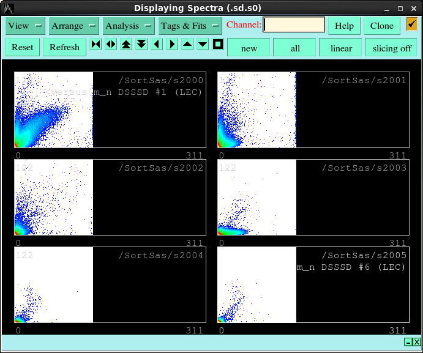Open the Help button

344,26
